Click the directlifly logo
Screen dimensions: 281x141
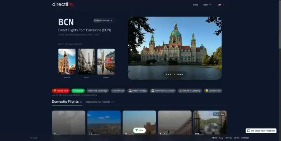pyautogui.click(x=63, y=4)
